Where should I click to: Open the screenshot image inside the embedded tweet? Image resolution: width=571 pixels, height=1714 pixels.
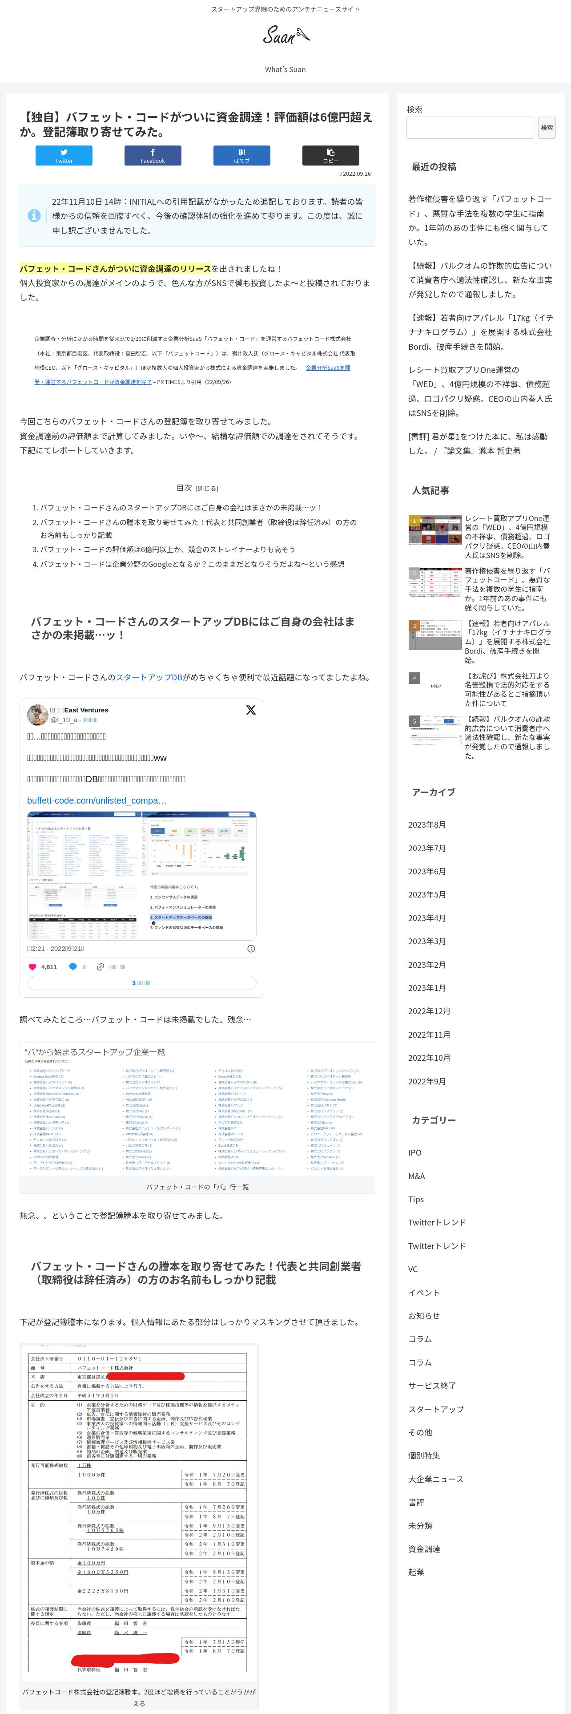pos(141,876)
